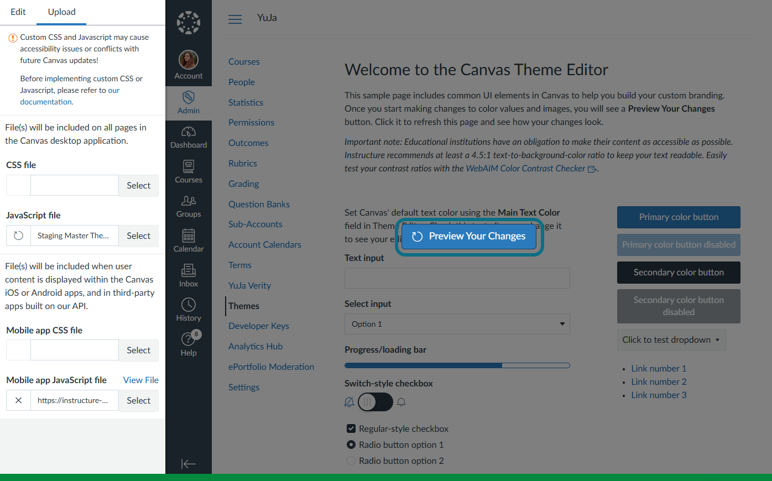Toggle the switch-style checkbox
The width and height of the screenshot is (772, 481).
375,402
